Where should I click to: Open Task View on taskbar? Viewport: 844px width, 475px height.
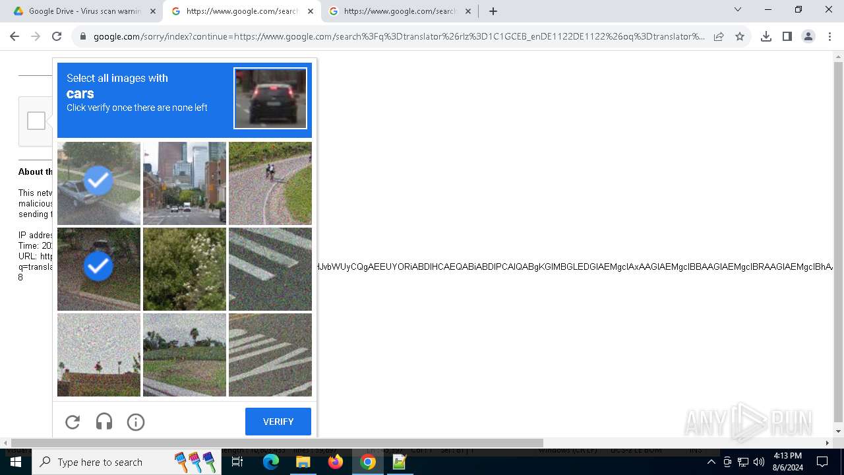(x=237, y=462)
